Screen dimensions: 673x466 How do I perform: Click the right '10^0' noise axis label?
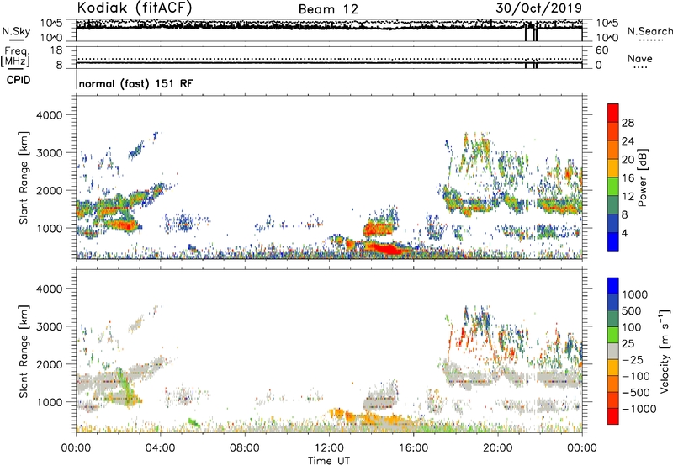point(607,38)
